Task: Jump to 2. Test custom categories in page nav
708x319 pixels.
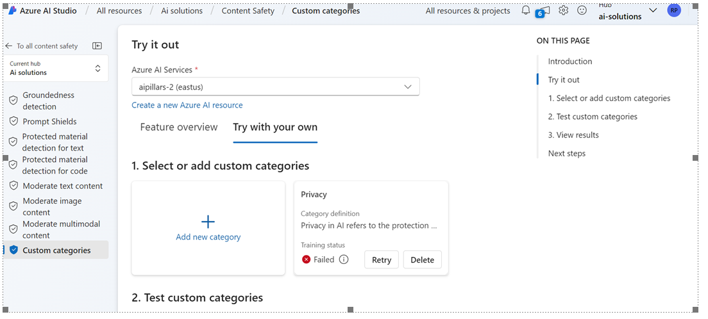Action: coord(593,117)
